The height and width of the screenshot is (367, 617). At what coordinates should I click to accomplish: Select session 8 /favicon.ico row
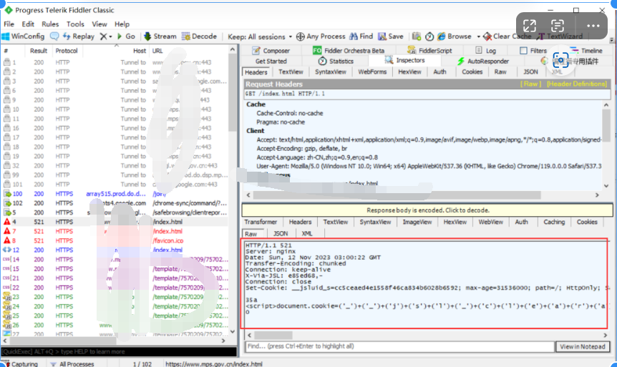click(115, 241)
